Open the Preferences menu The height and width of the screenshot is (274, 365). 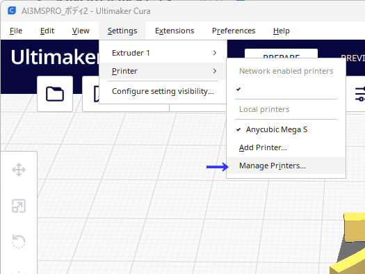[234, 31]
